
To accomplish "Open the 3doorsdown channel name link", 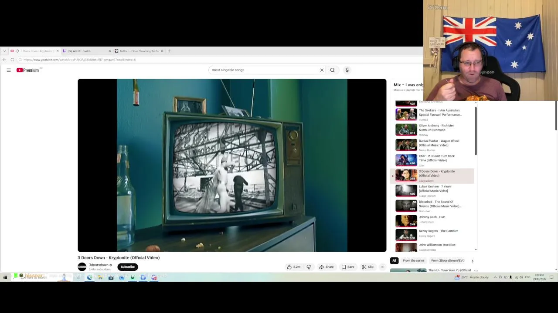I will tap(99, 265).
